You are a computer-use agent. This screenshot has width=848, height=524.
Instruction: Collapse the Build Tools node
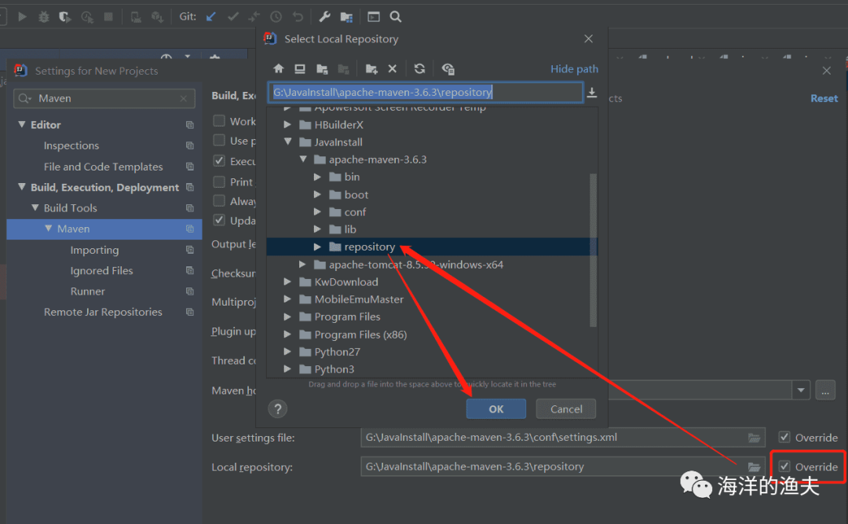click(35, 208)
